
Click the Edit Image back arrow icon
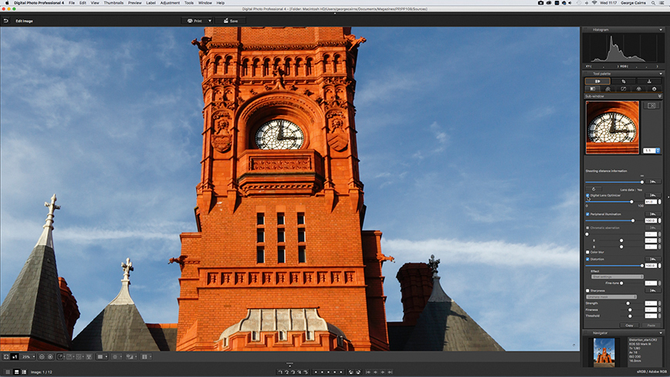6,21
